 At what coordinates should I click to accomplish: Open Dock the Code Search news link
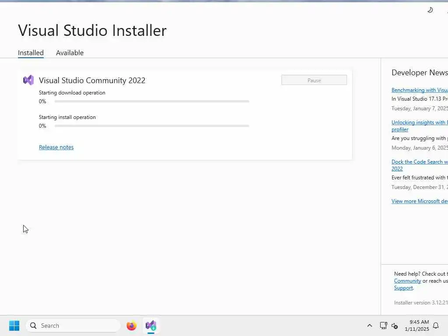point(420,165)
